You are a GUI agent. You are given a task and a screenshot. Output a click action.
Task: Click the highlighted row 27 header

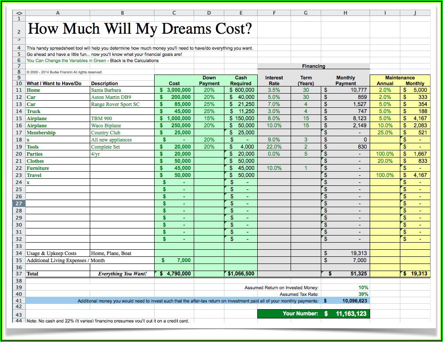(19, 204)
